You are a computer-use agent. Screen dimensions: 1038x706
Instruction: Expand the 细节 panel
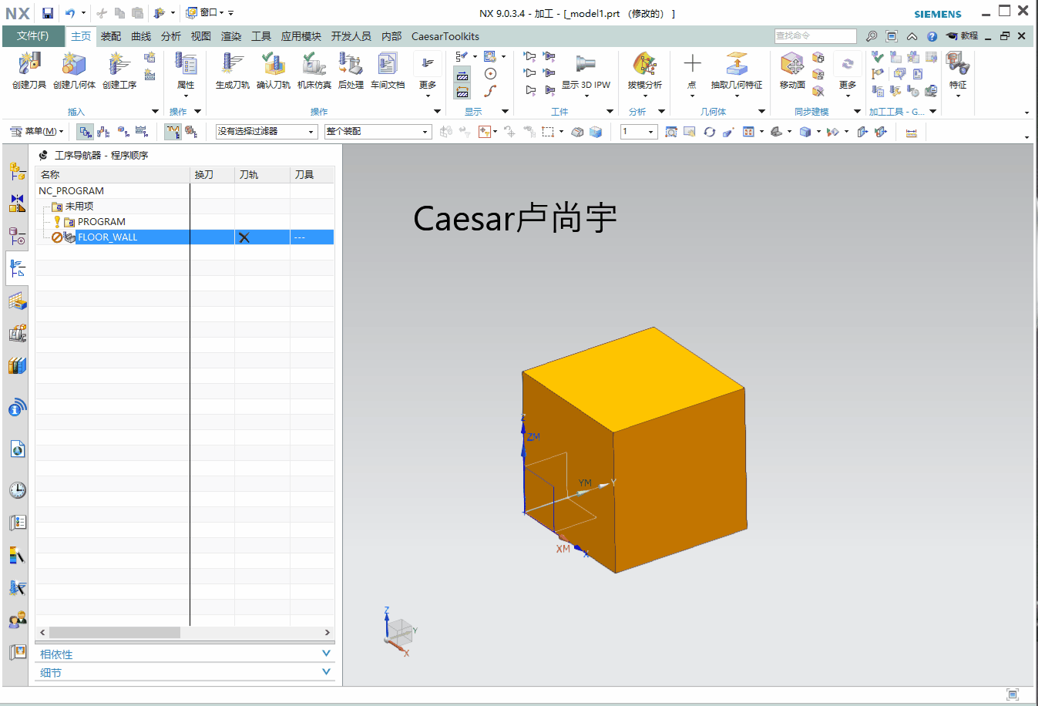point(185,672)
